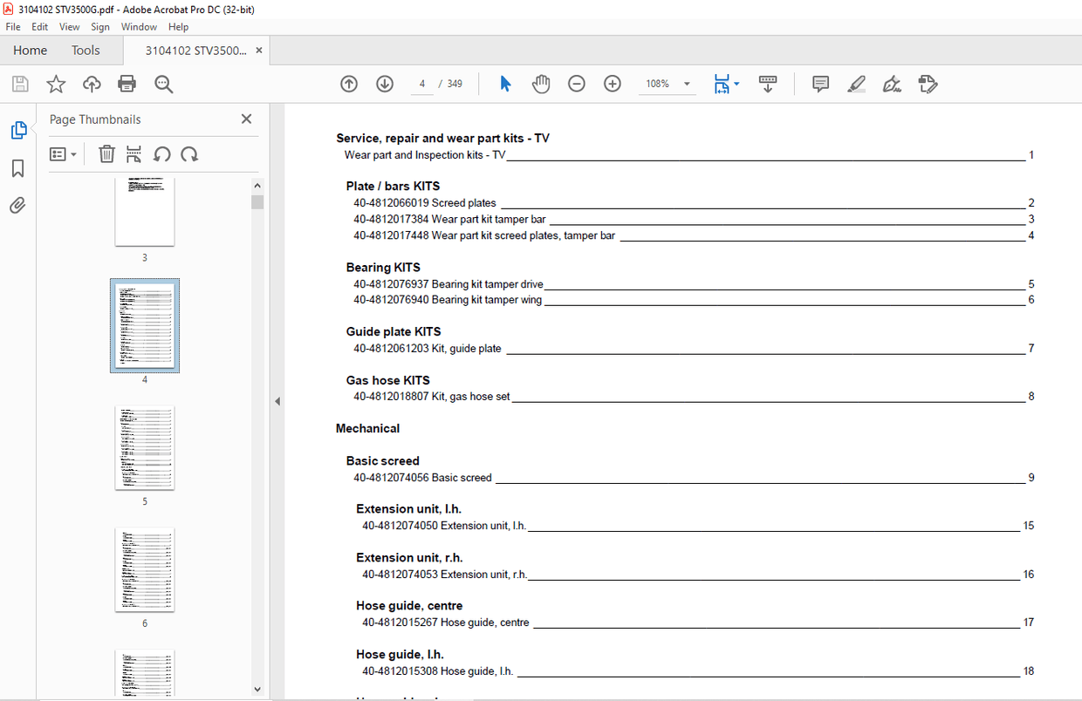Image resolution: width=1082 pixels, height=701 pixels.
Task: Toggle the Bookmarks side panel
Action: [x=17, y=168]
